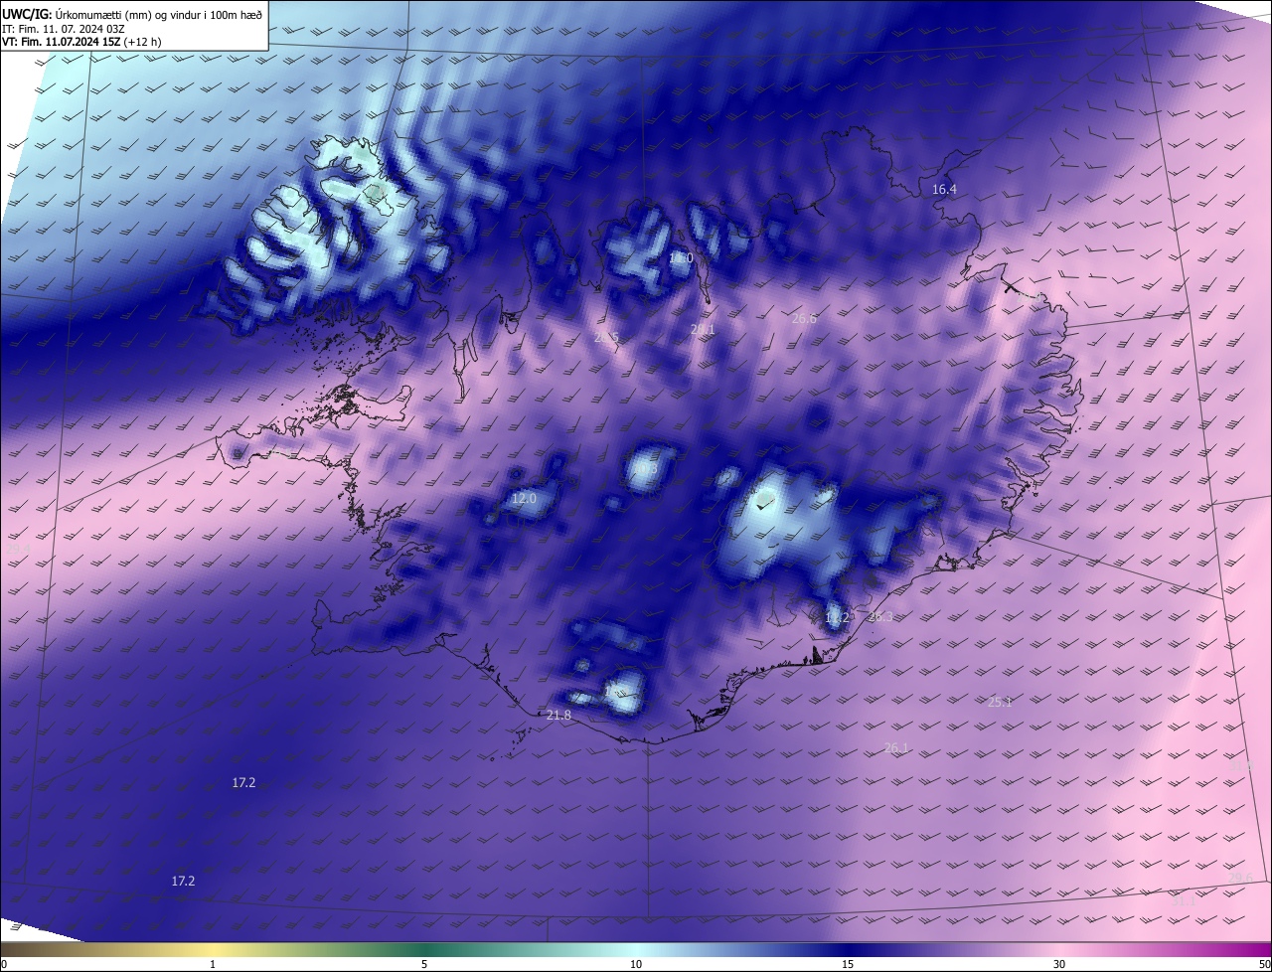The width and height of the screenshot is (1272, 972).
Task: Click the VT: Fim. 11.07.2024 15Z (+12 h) line
Action: pos(81,42)
